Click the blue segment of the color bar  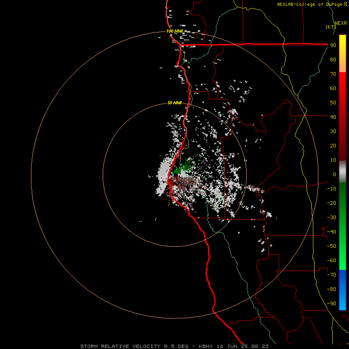point(342,290)
